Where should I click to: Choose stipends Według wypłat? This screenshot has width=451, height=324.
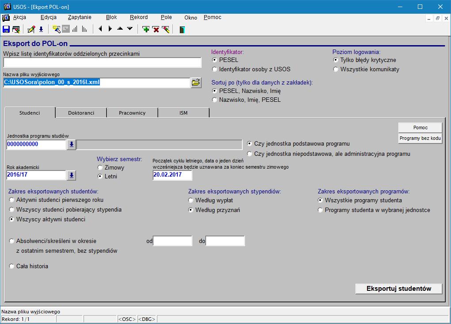(x=191, y=200)
